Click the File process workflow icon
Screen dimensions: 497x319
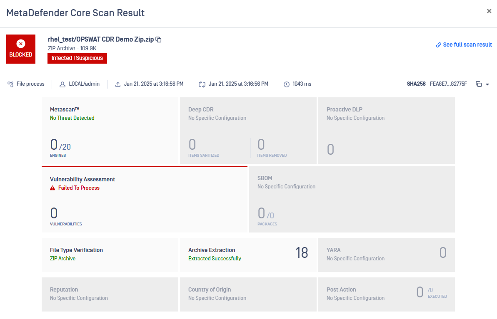pyautogui.click(x=10, y=84)
